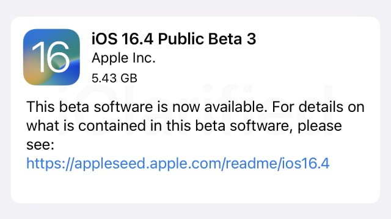Open the appleseed.apple.com readme link
Image resolution: width=391 pixels, height=219 pixels.
[178, 164]
